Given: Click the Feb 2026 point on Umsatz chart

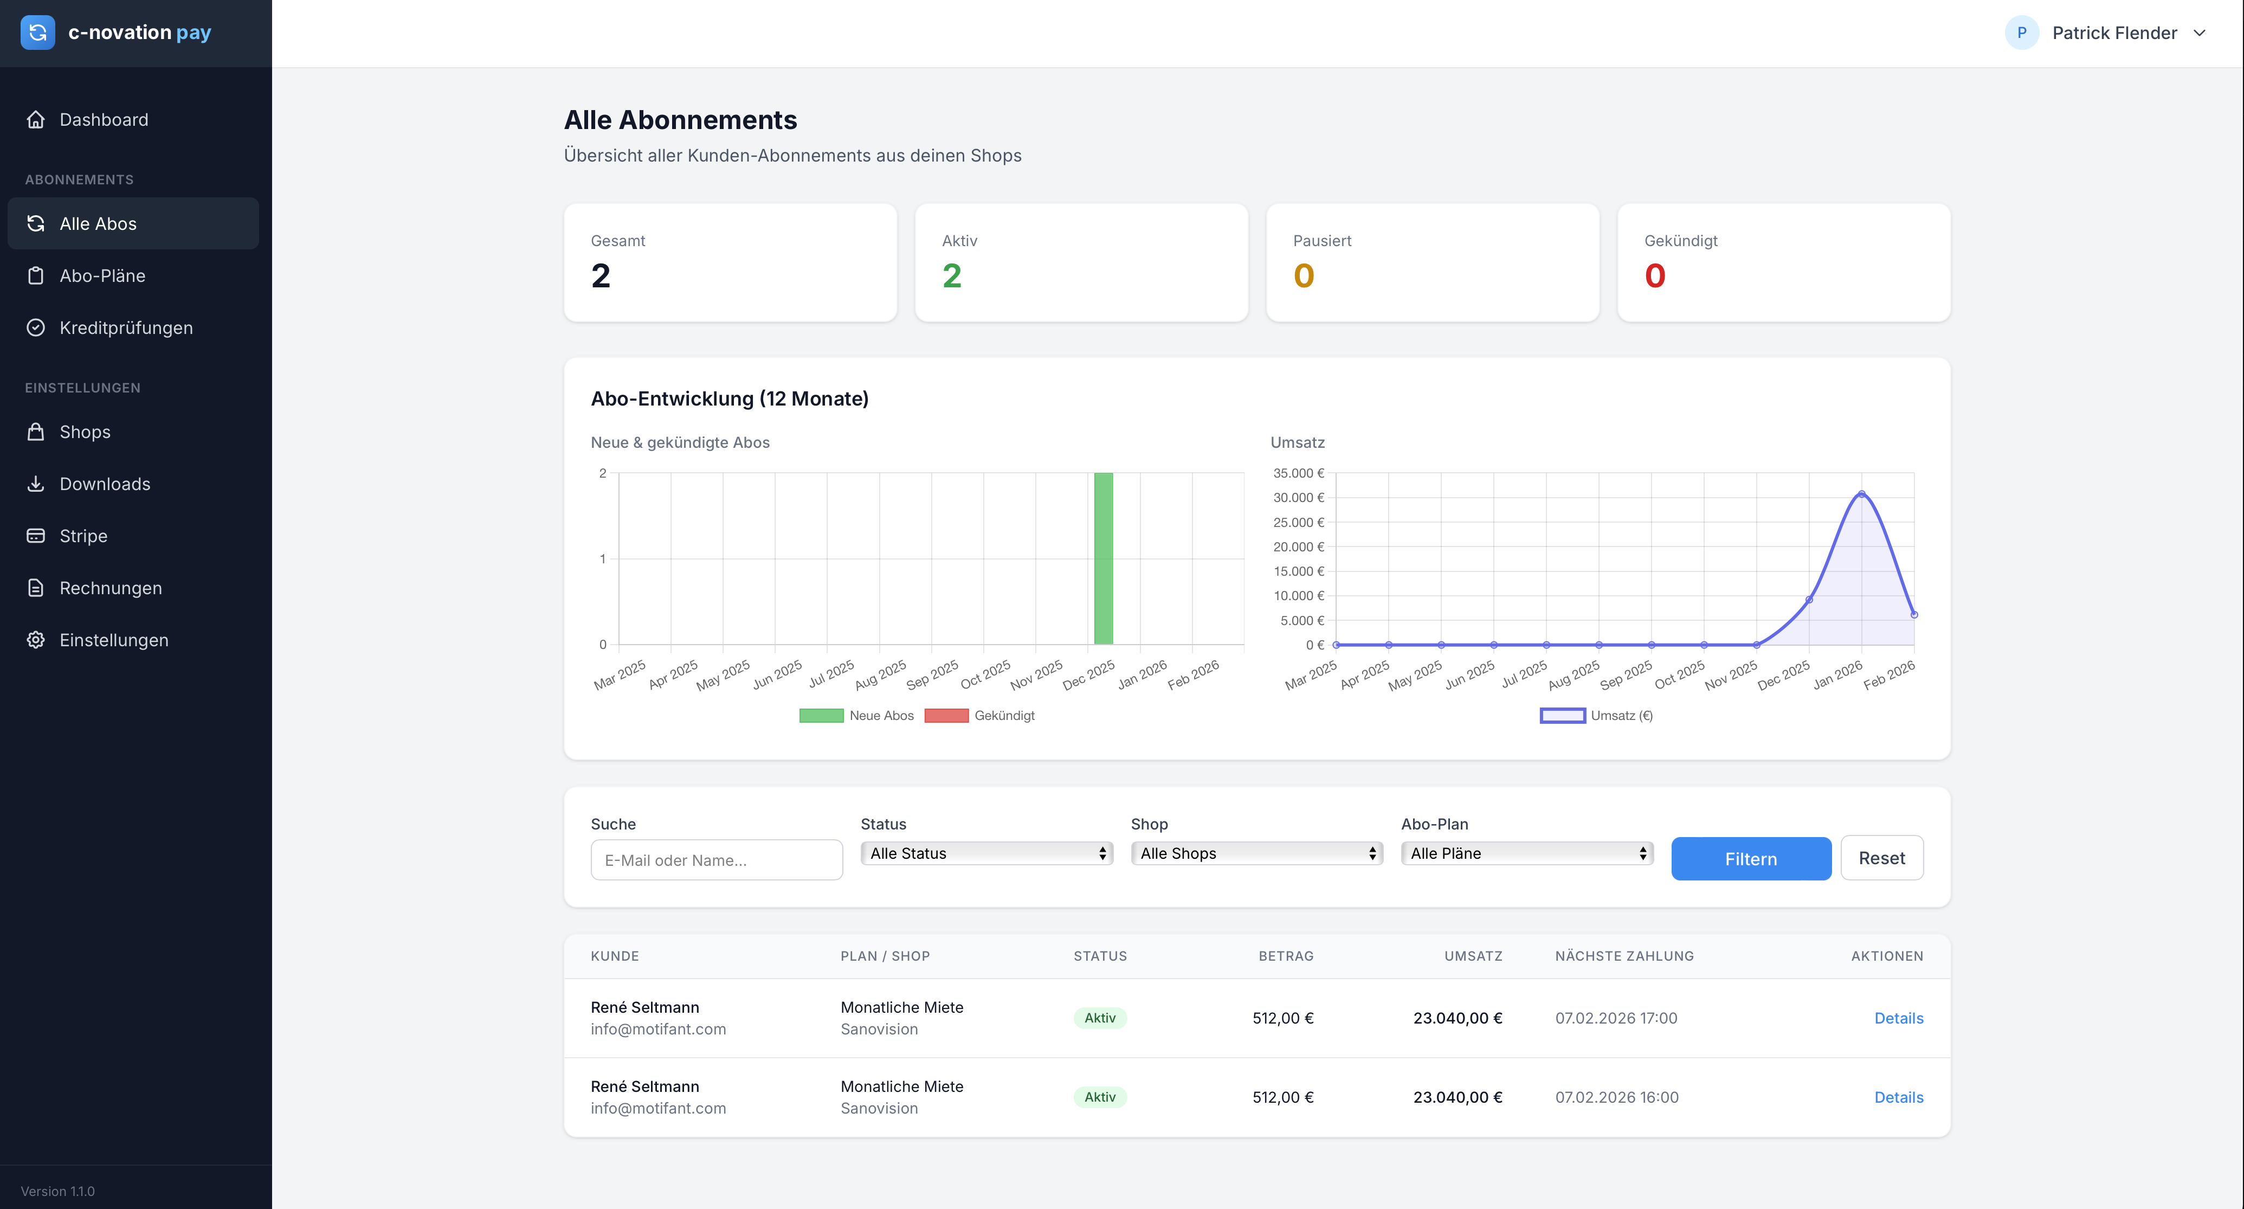Looking at the screenshot, I should coord(1914,615).
